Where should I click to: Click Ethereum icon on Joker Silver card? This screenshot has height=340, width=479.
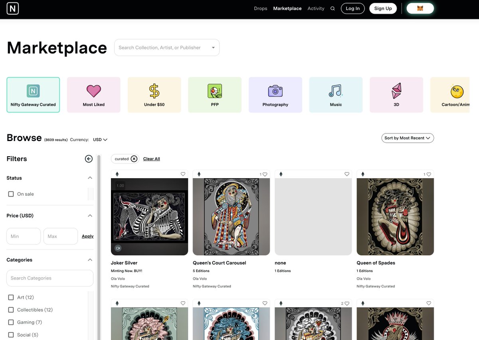pyautogui.click(x=117, y=174)
